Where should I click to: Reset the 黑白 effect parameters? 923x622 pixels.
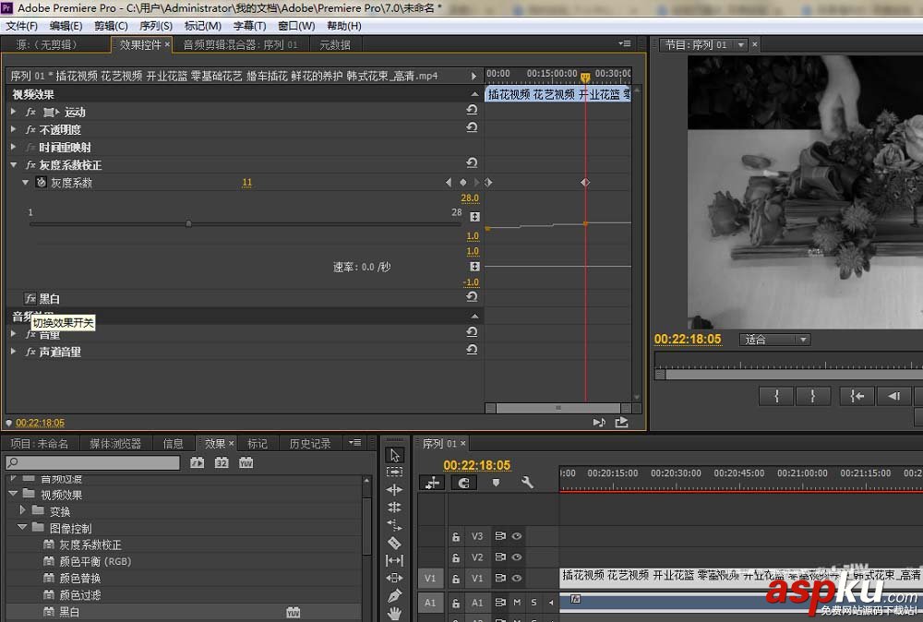(x=472, y=298)
